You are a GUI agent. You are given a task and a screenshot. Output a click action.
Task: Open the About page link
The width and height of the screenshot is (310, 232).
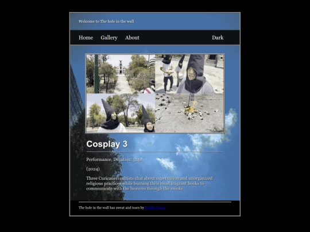pos(132,37)
